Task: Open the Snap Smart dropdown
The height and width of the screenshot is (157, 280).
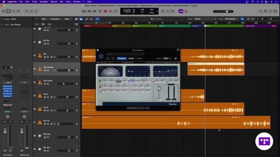Action: coord(205,19)
